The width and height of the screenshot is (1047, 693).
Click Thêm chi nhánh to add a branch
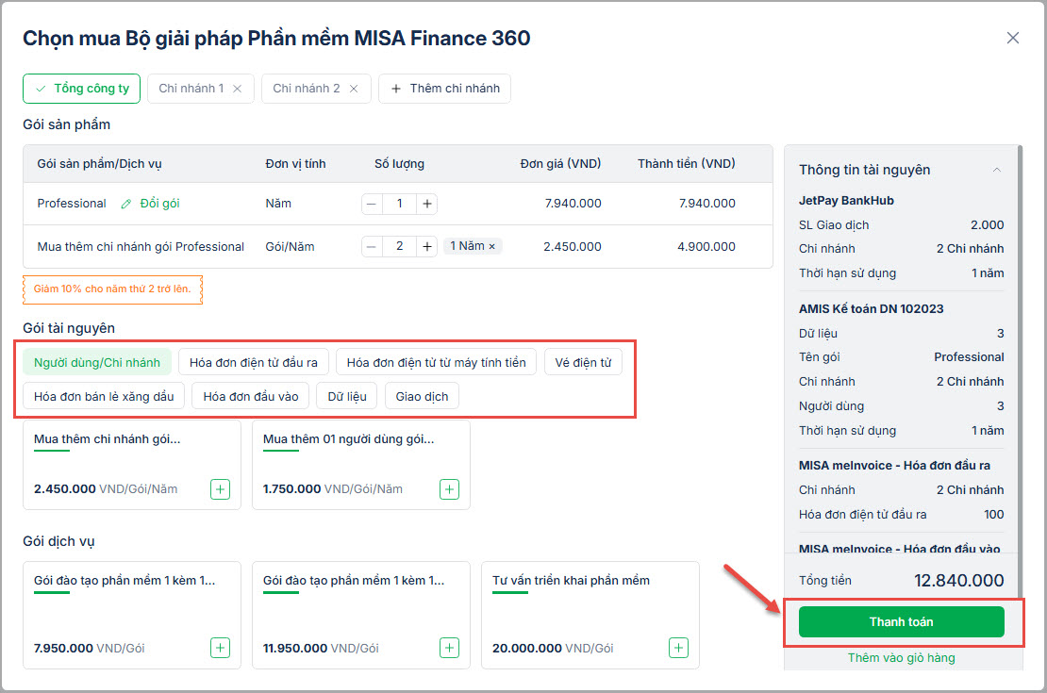pyautogui.click(x=444, y=89)
